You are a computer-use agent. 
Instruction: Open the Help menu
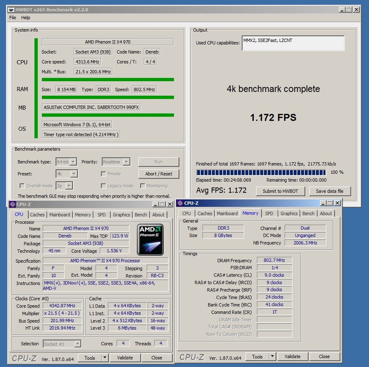coord(26,18)
